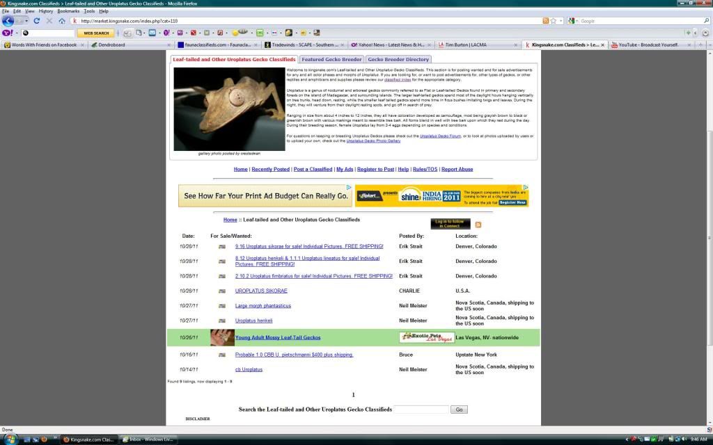
Task: Click the red icon on Yahoo toolbar
Action: click(x=194, y=33)
